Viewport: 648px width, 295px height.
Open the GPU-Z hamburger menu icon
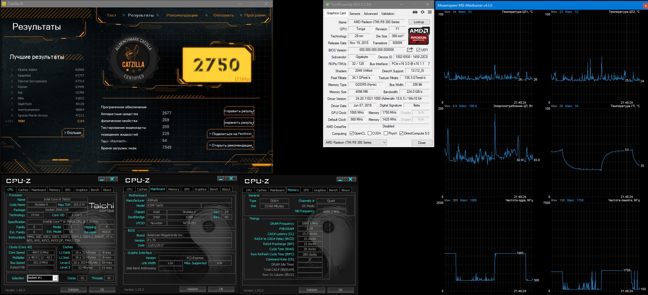430,12
